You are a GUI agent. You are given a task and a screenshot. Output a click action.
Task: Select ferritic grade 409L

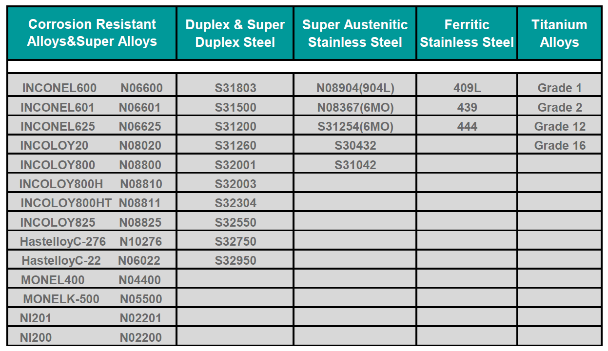click(x=467, y=88)
